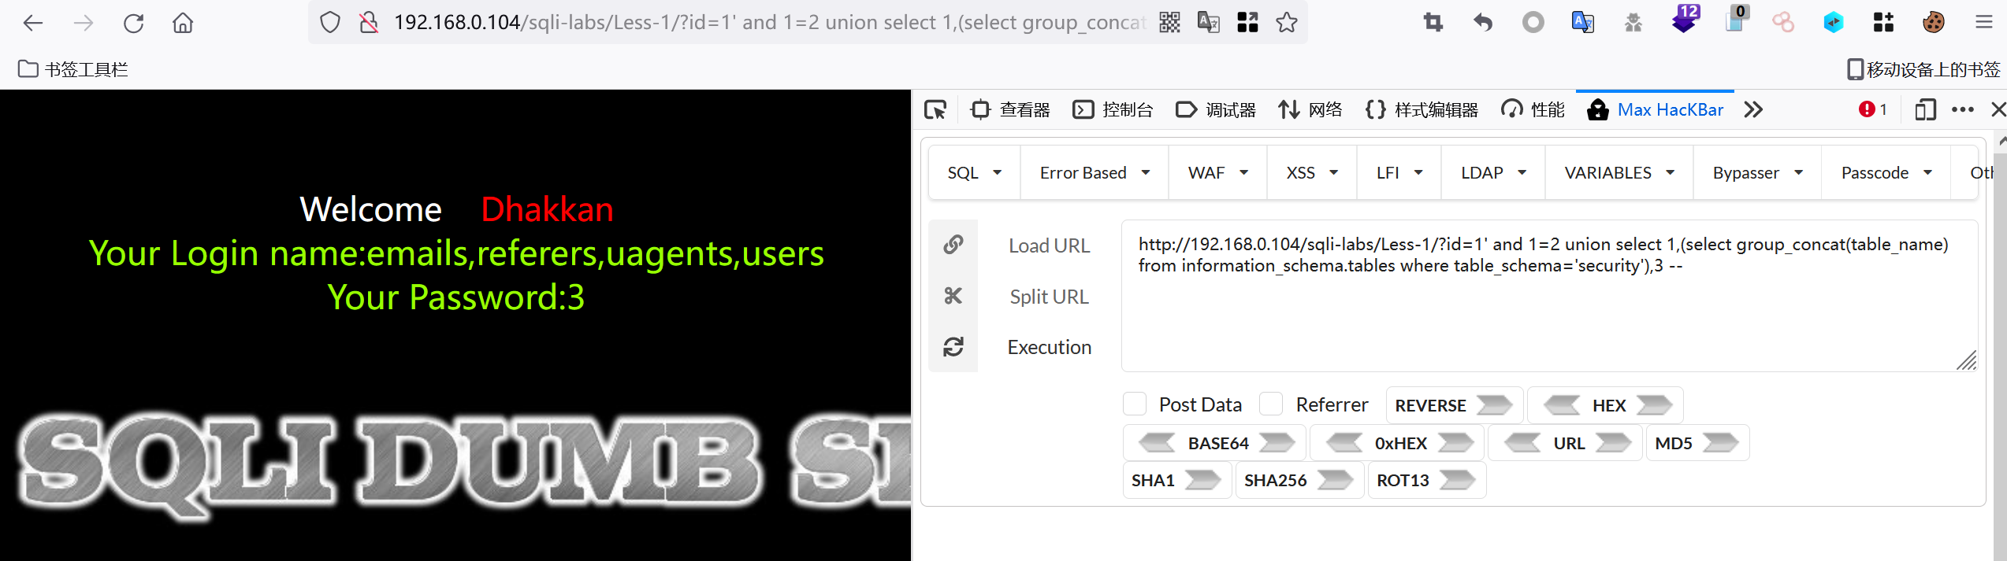Reload the page with the refresh icon
This screenshot has width=2007, height=561.
(133, 23)
